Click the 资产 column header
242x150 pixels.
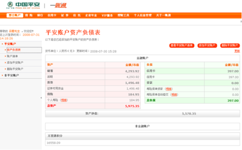coord(50,65)
